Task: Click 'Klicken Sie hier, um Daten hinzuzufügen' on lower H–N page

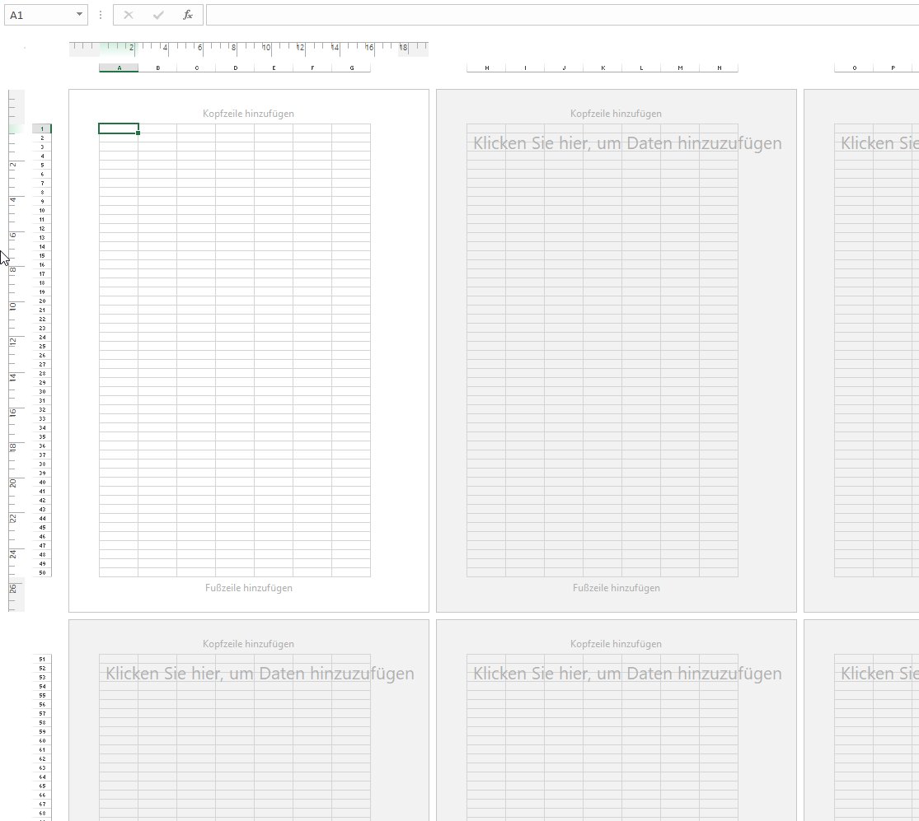Action: [x=627, y=674]
